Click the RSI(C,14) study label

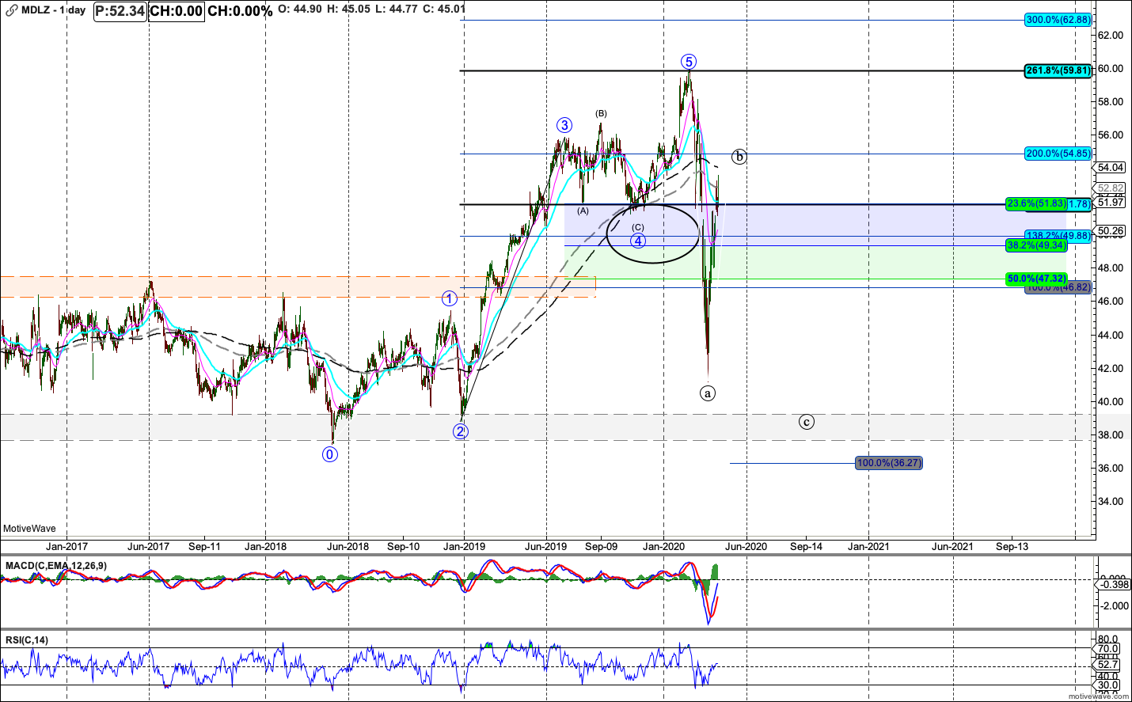27,640
